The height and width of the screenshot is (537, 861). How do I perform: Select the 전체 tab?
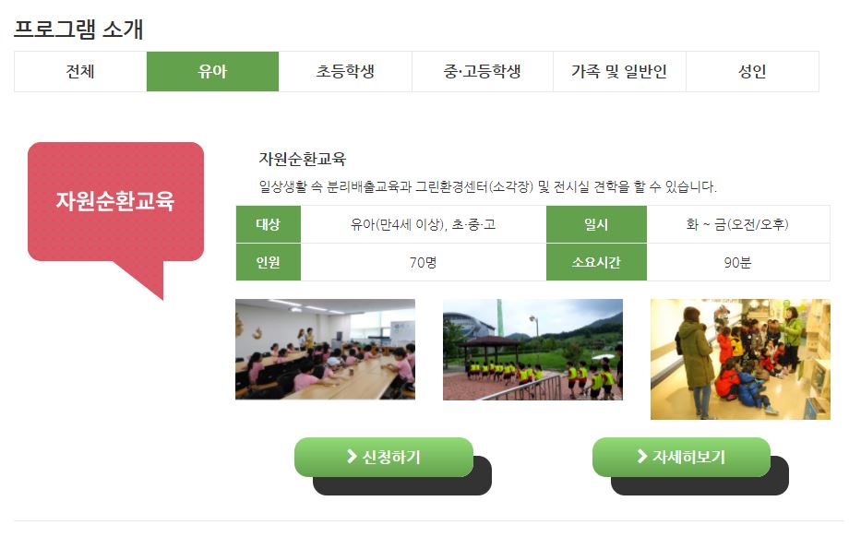tap(80, 71)
